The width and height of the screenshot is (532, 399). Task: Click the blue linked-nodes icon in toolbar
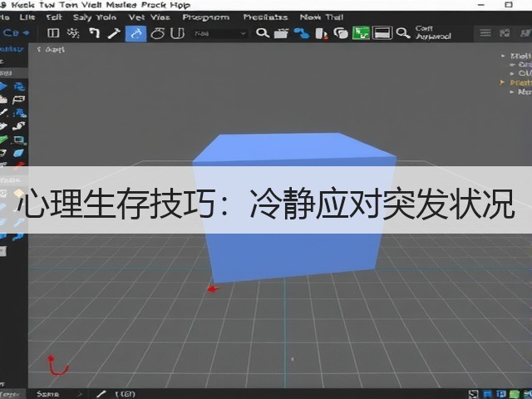301,33
